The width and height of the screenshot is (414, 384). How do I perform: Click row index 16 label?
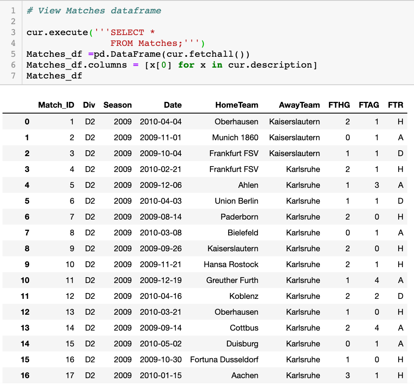[25, 376]
